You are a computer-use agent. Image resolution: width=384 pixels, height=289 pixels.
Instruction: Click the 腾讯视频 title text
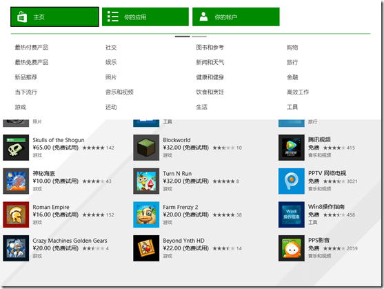[319, 139]
